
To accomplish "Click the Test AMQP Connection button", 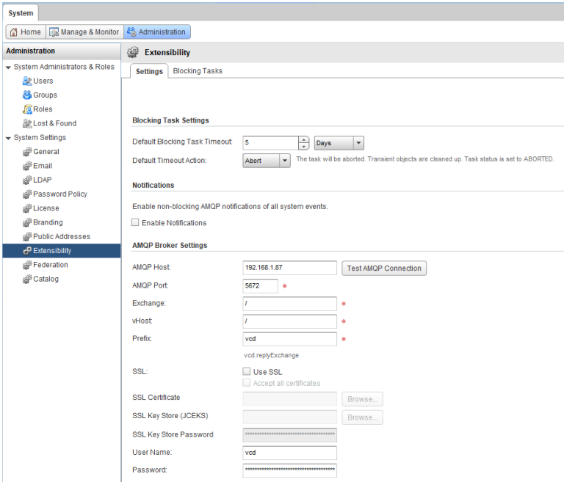I will click(384, 269).
